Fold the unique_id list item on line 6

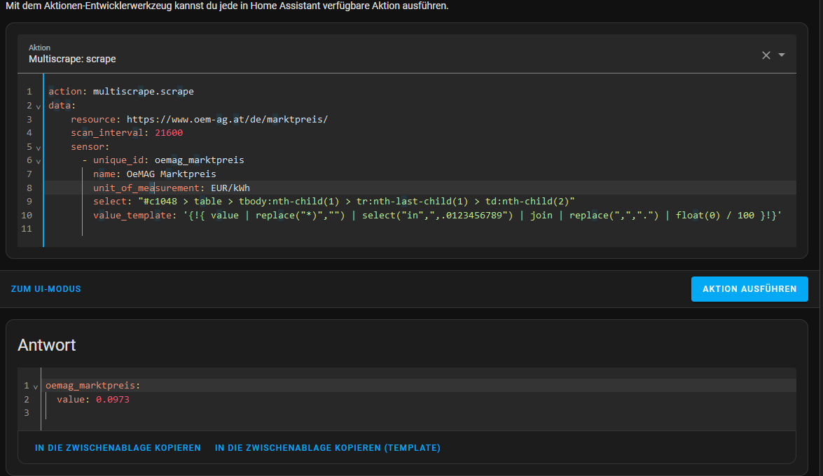point(38,161)
